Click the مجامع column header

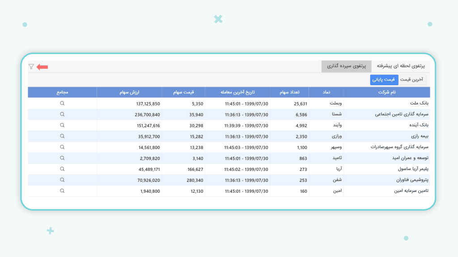62,92
